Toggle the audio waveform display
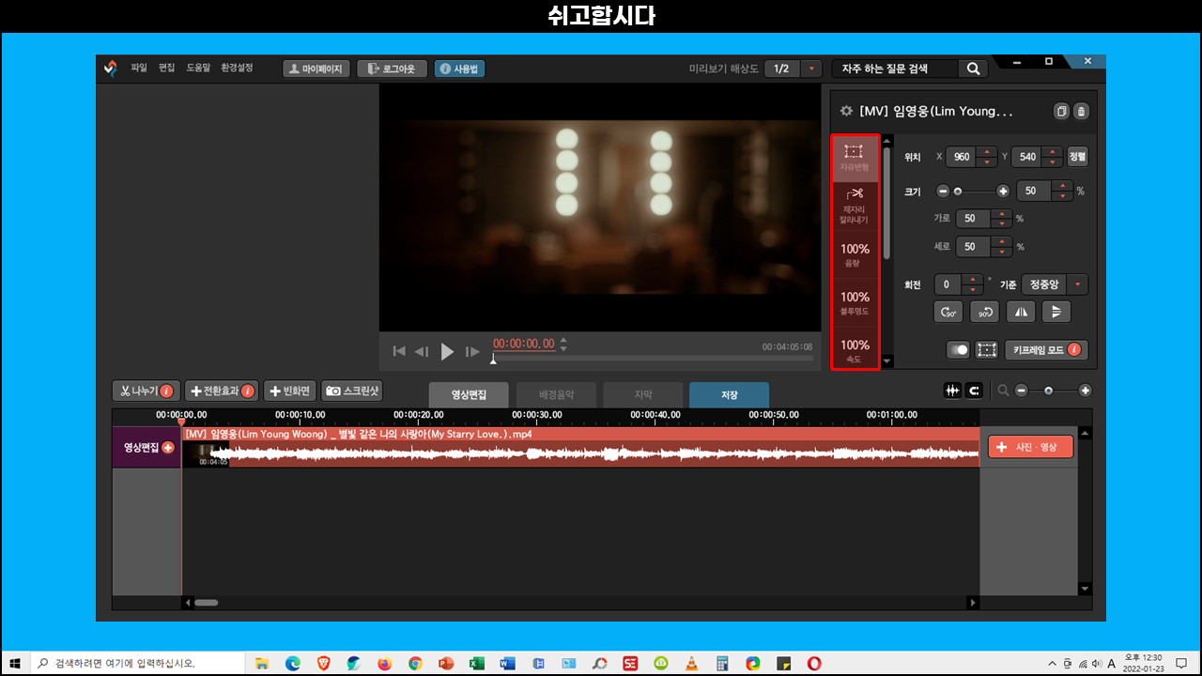The height and width of the screenshot is (676, 1202). (x=952, y=391)
